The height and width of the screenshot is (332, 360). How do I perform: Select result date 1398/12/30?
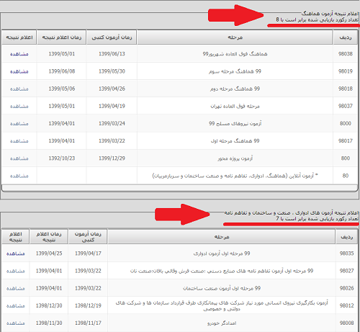pos(49,305)
